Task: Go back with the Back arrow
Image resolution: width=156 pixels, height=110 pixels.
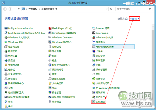Action: click(x=5, y=9)
